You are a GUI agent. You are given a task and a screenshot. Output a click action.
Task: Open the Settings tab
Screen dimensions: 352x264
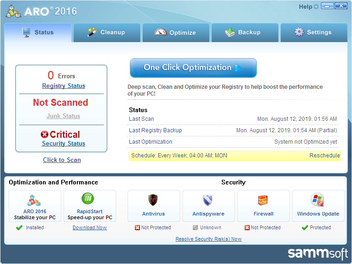point(314,32)
